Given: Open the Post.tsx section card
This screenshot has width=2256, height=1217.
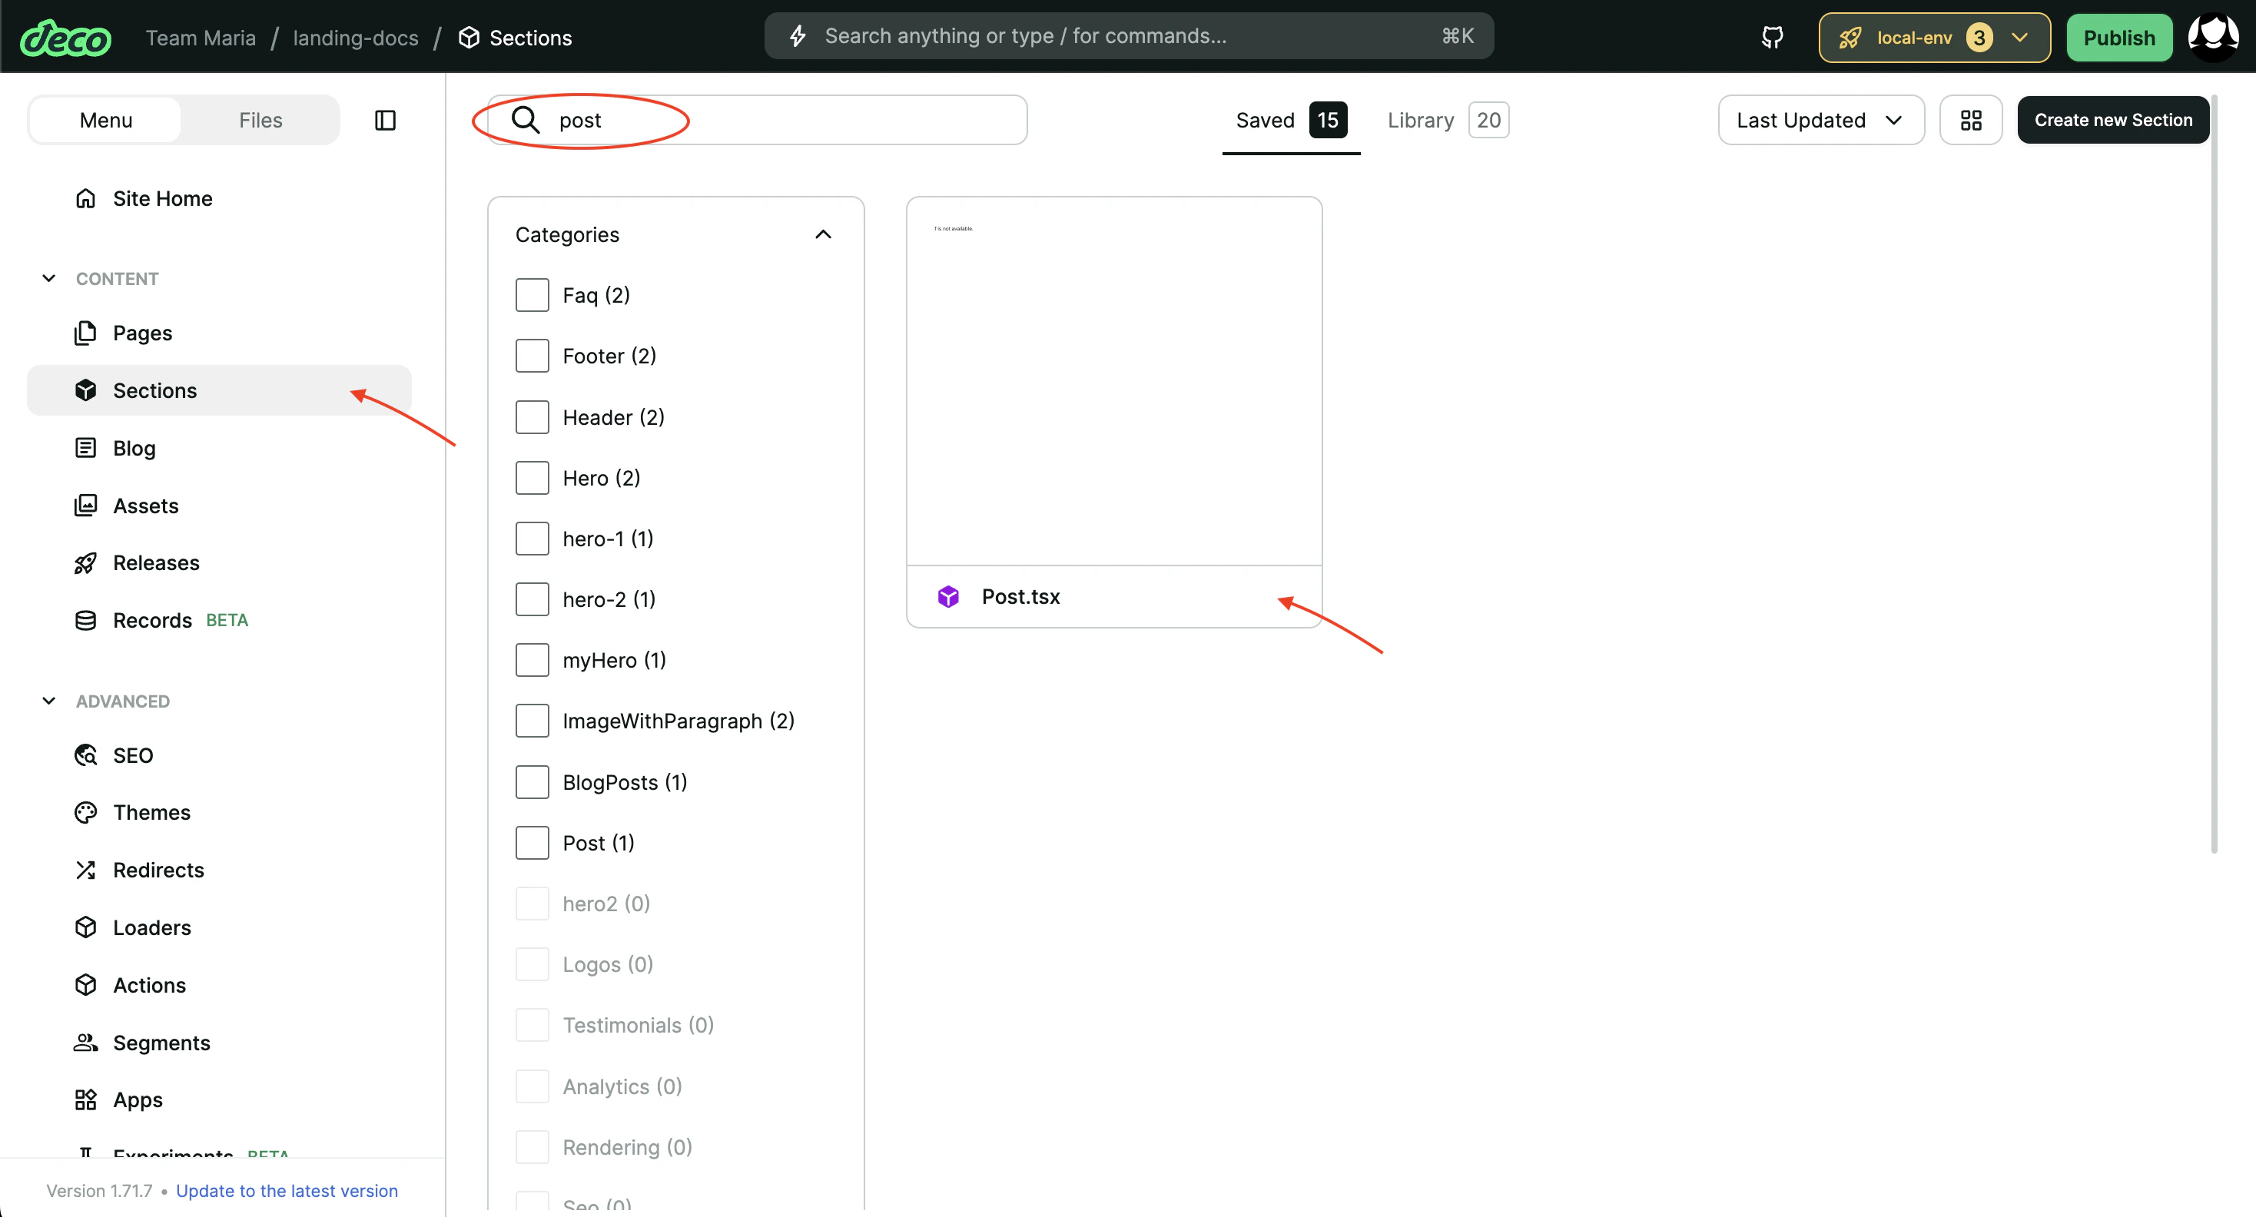Looking at the screenshot, I should pos(1113,412).
